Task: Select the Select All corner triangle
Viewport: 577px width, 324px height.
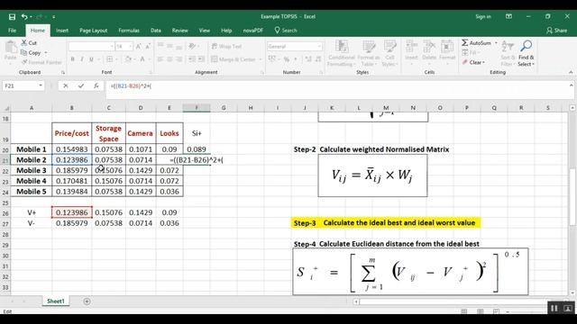Action: coord(6,108)
